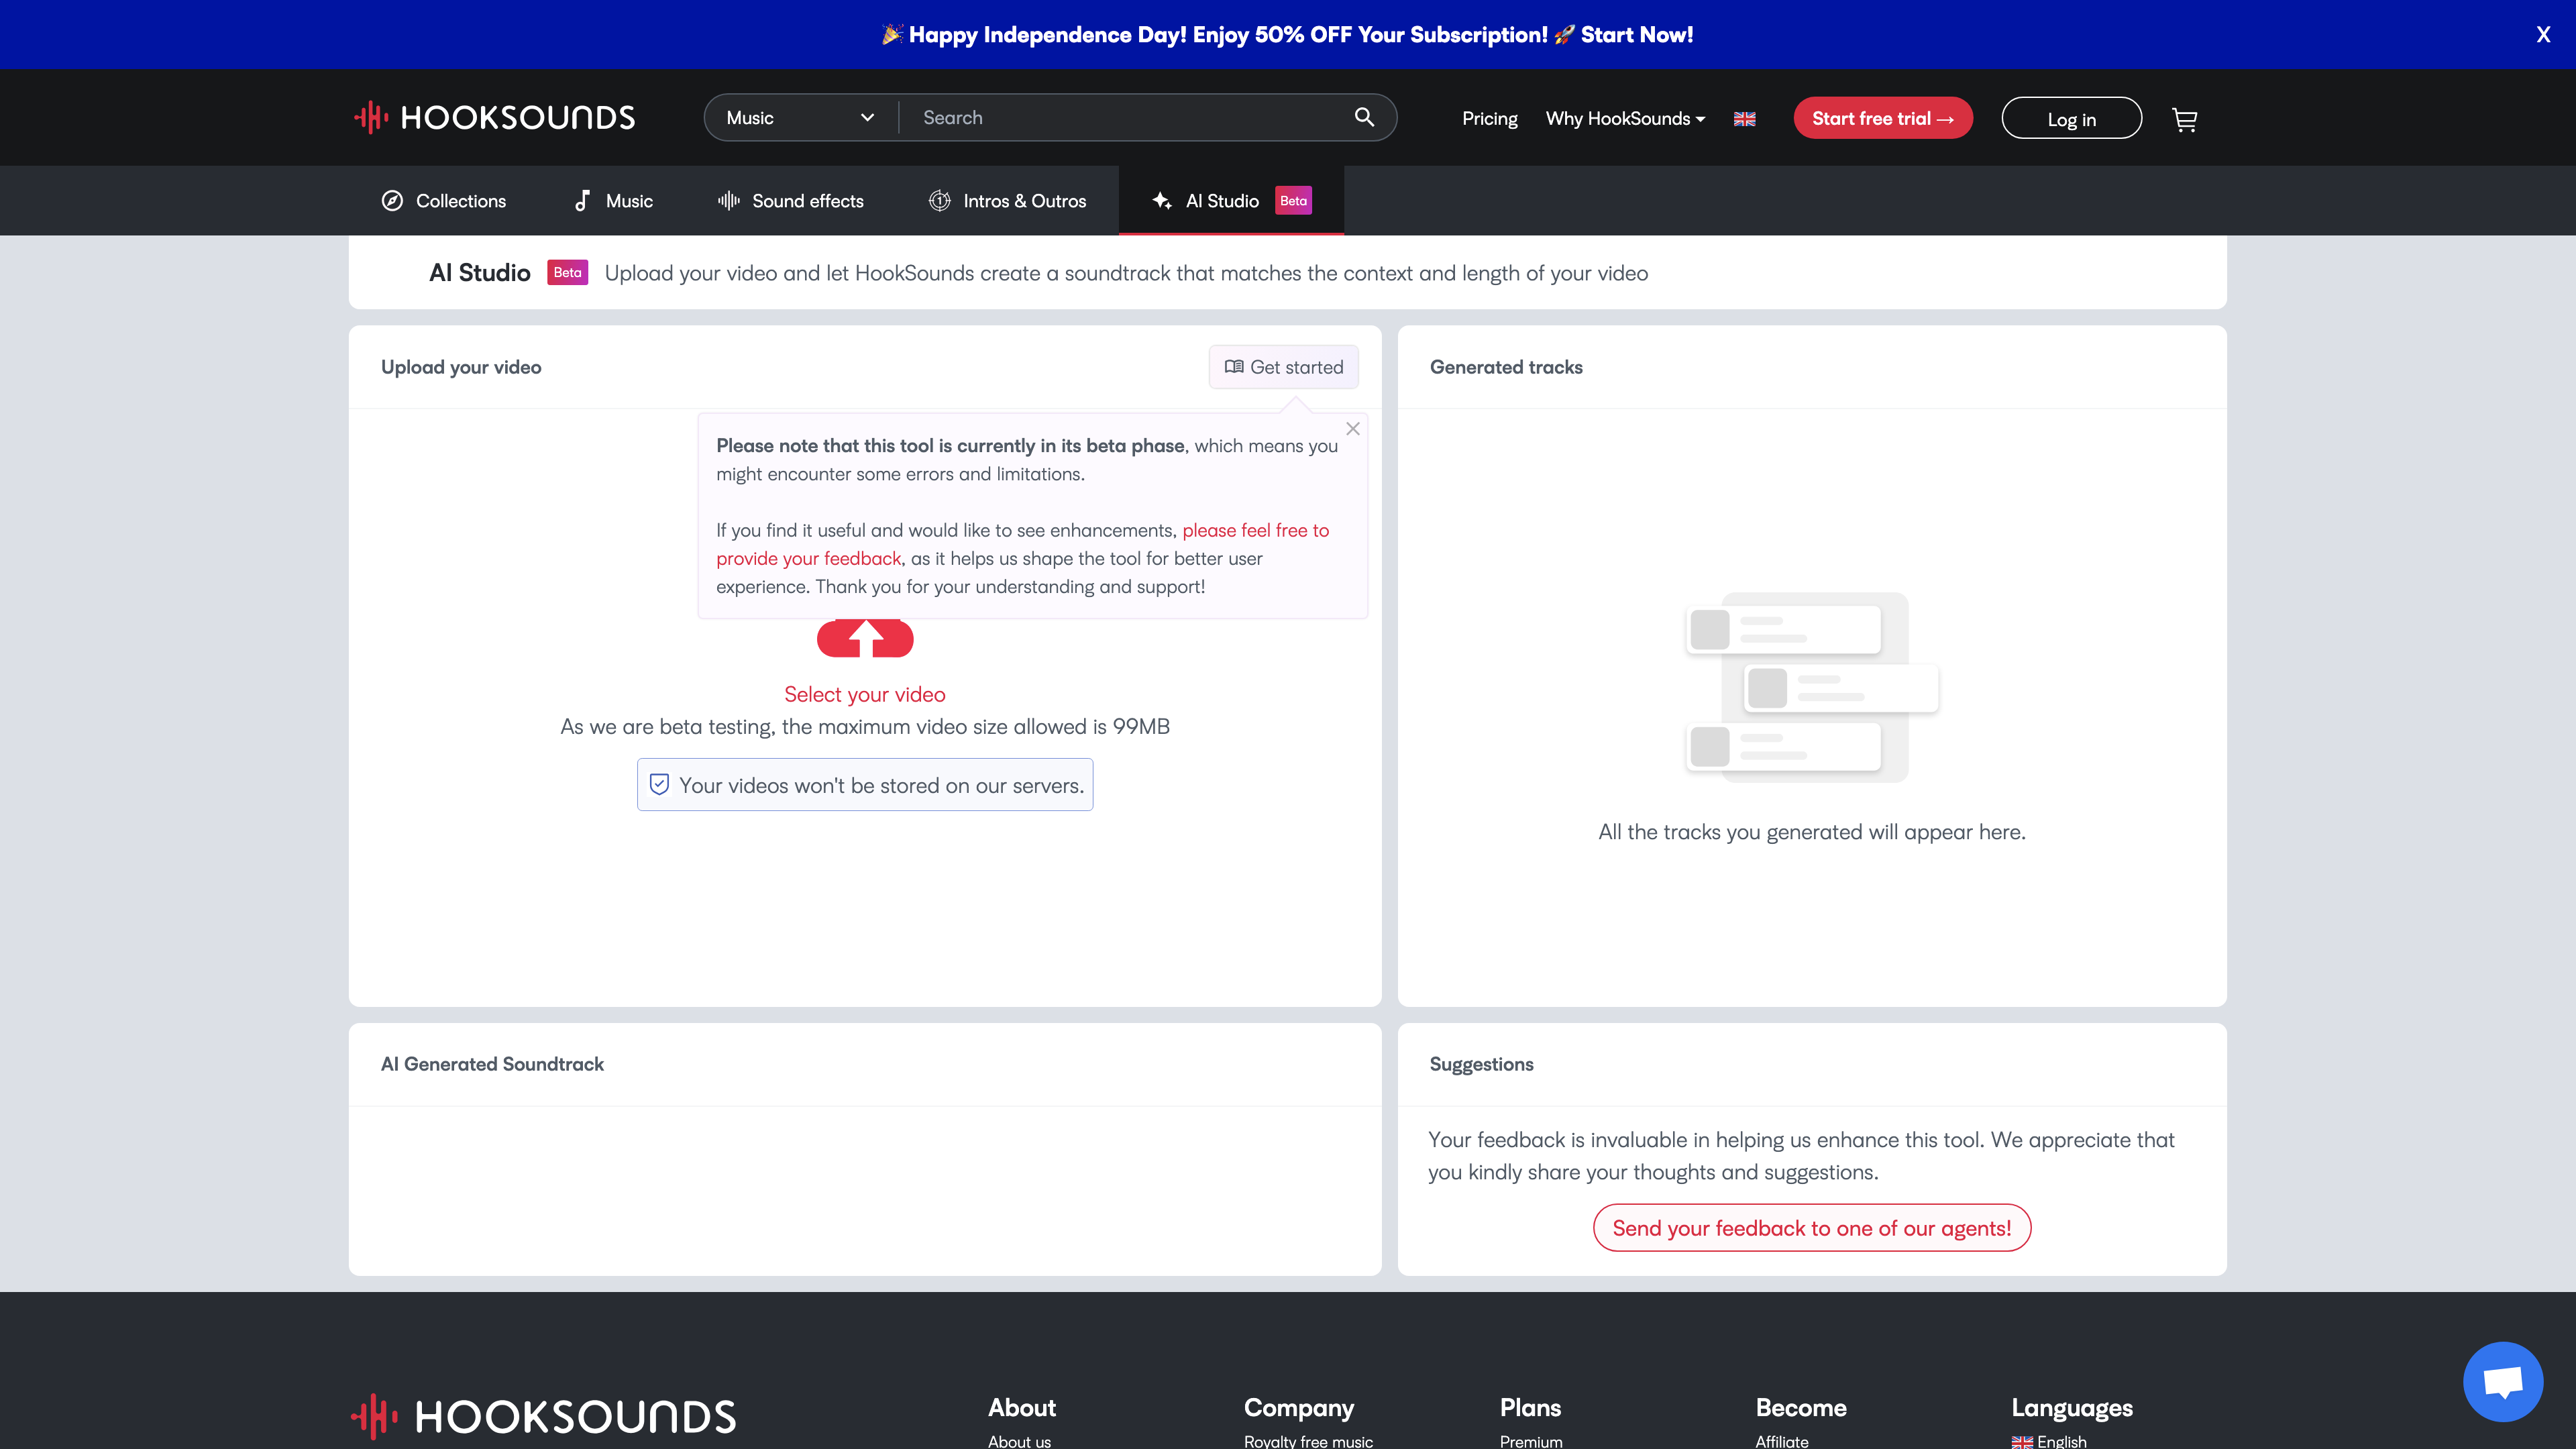2576x1449 pixels.
Task: Click the 'AI Generated Soundtrack' heading
Action: click(492, 1064)
